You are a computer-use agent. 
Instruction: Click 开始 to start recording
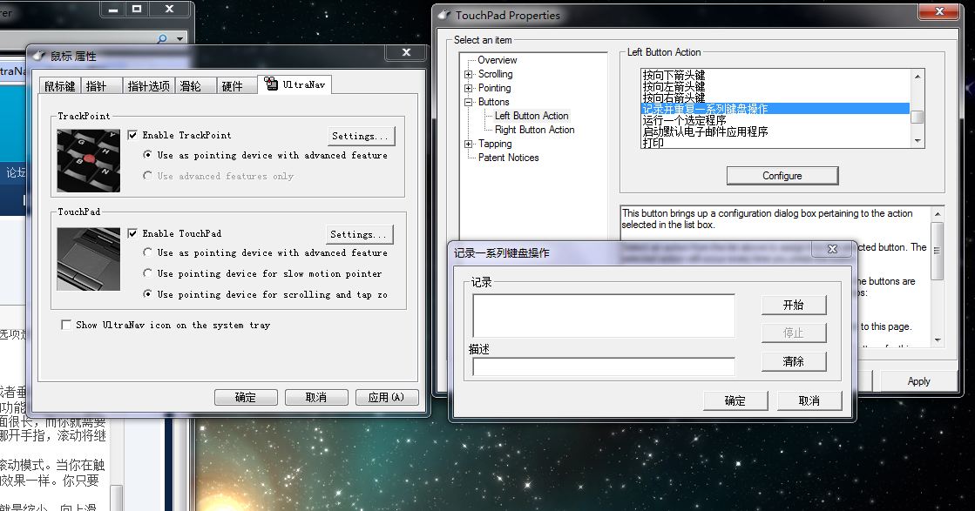coord(793,305)
